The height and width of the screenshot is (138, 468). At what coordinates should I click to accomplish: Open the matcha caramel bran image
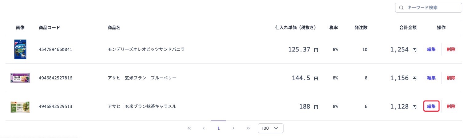(20, 107)
